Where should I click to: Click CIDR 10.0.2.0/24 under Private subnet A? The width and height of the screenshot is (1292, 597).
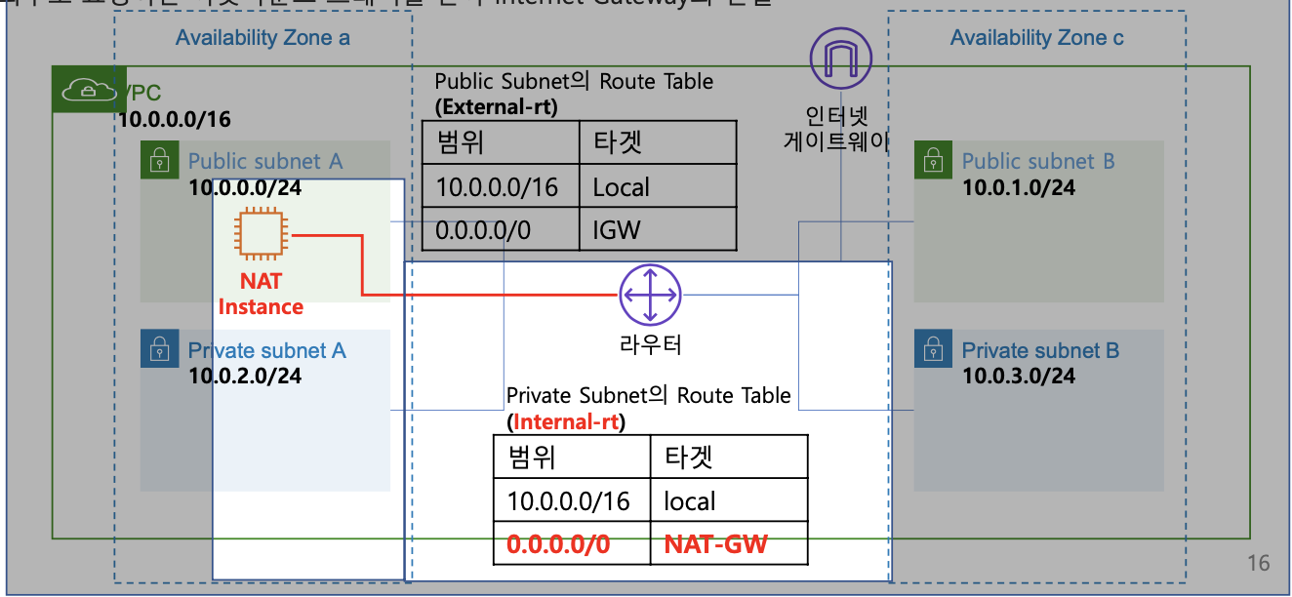click(245, 375)
